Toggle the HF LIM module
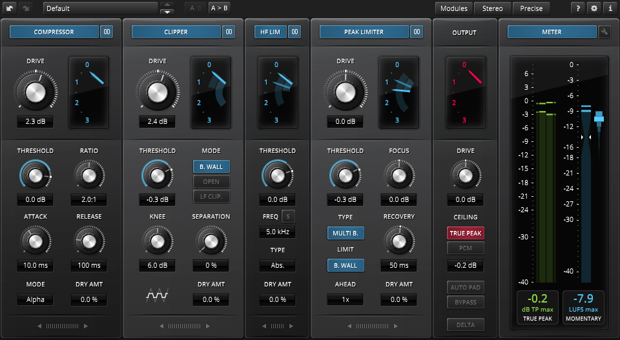This screenshot has width=620, height=340. tap(269, 32)
